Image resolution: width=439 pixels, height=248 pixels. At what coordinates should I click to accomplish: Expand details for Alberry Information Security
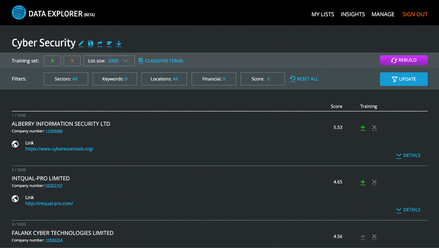click(x=408, y=155)
